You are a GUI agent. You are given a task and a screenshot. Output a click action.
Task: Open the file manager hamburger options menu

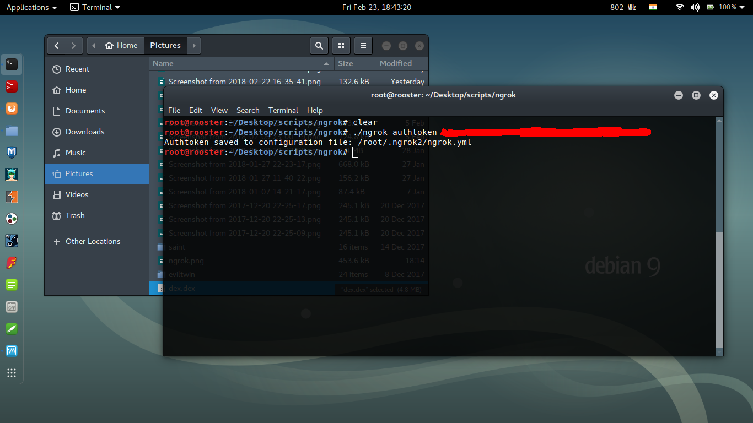tap(363, 46)
